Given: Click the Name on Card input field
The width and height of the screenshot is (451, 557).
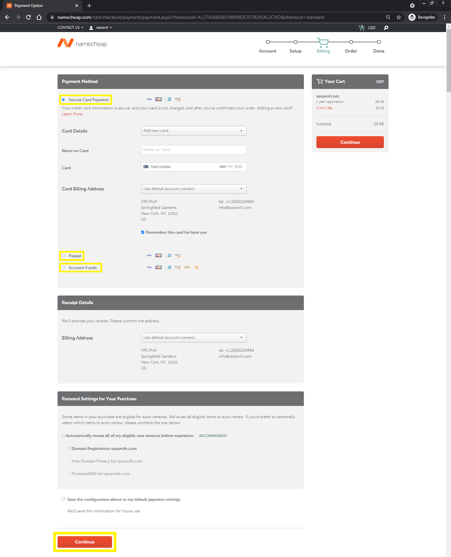Looking at the screenshot, I should pyautogui.click(x=194, y=150).
